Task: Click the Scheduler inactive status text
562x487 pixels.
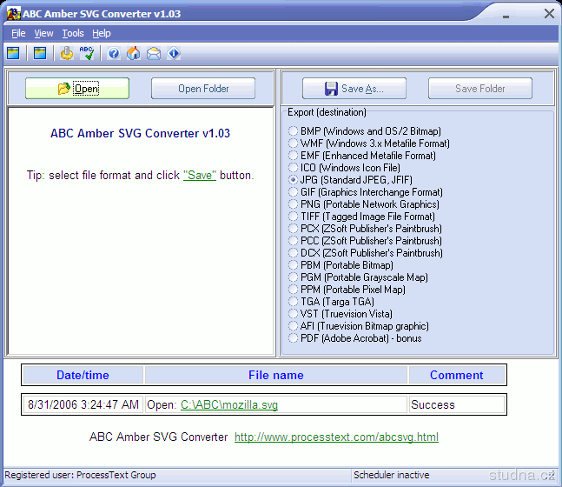Action: [392, 475]
